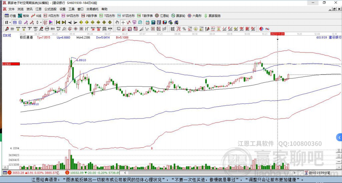Click the red starburst drawing tool
This screenshot has width=342, height=183.
[x=75, y=29]
